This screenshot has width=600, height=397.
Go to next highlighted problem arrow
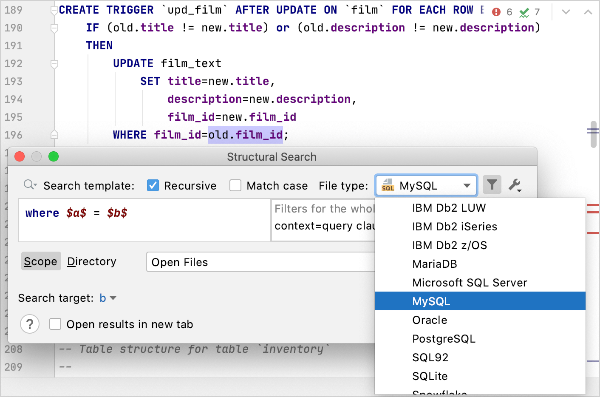566,12
